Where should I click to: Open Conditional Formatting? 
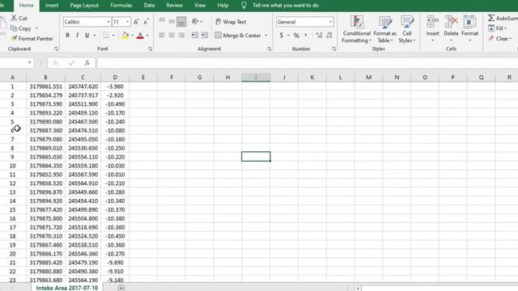coord(356,29)
